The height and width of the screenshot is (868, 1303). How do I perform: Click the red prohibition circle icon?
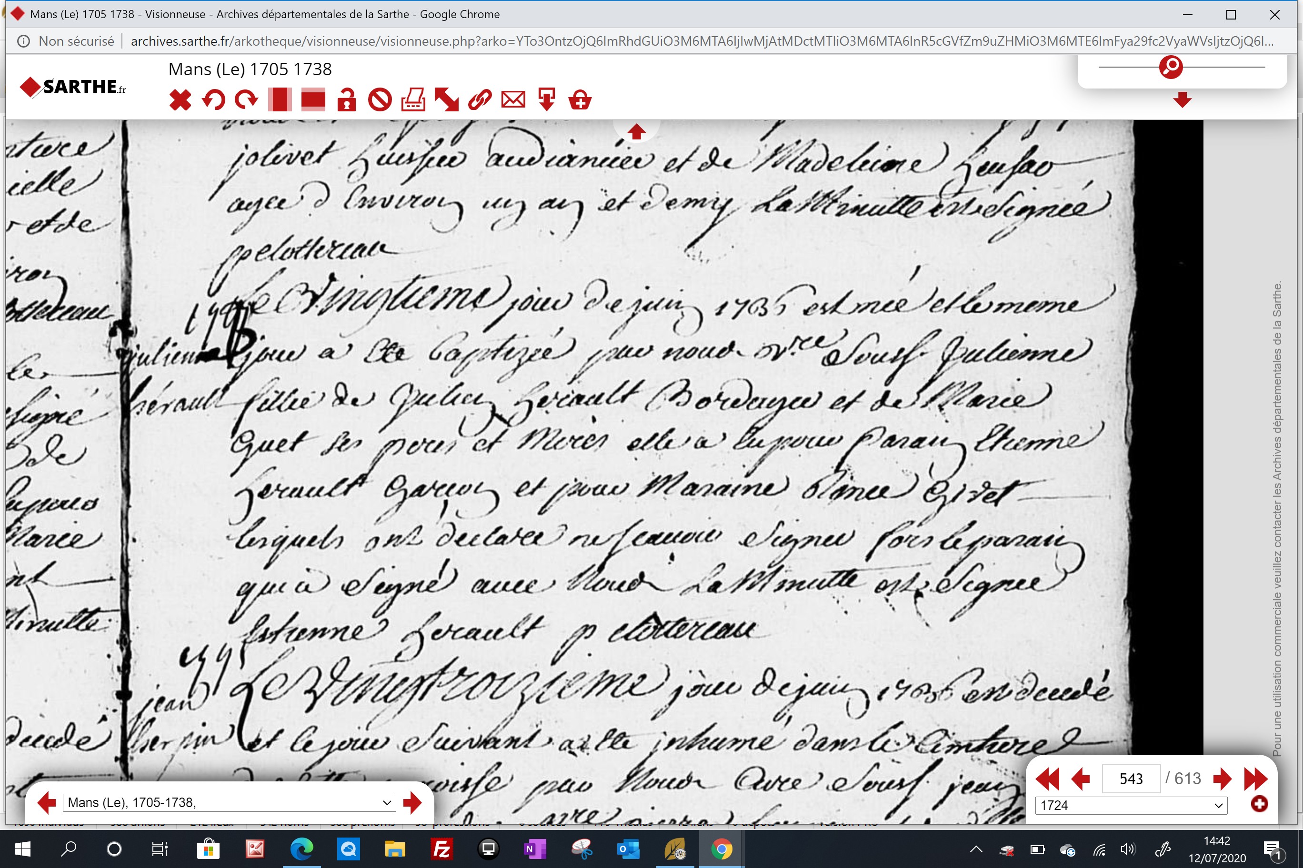tap(380, 100)
